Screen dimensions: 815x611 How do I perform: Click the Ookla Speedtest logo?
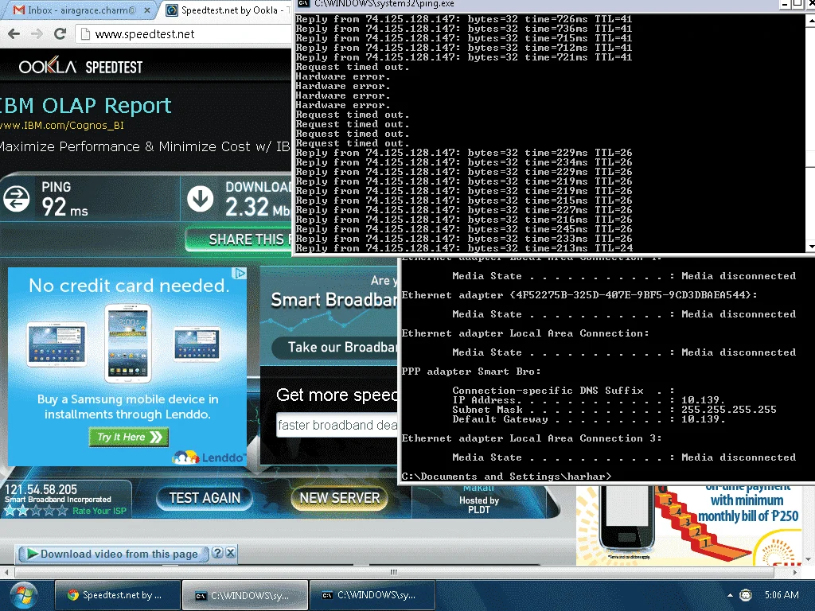(x=80, y=67)
